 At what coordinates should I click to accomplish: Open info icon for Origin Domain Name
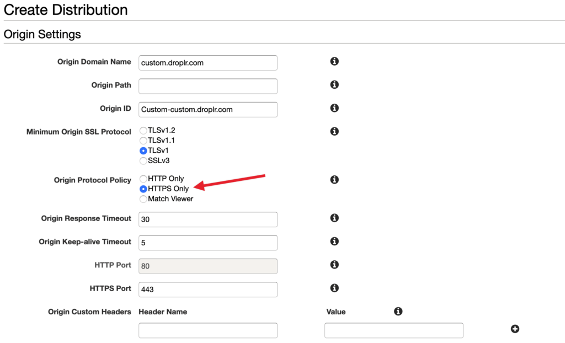pyautogui.click(x=334, y=61)
